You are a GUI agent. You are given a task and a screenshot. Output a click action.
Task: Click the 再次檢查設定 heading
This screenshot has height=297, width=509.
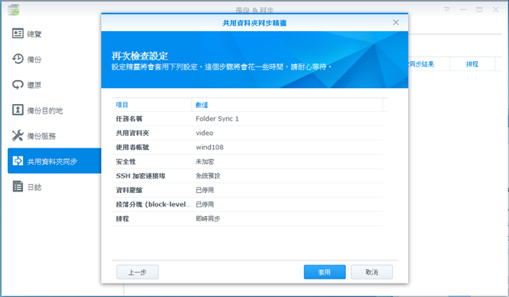click(140, 56)
